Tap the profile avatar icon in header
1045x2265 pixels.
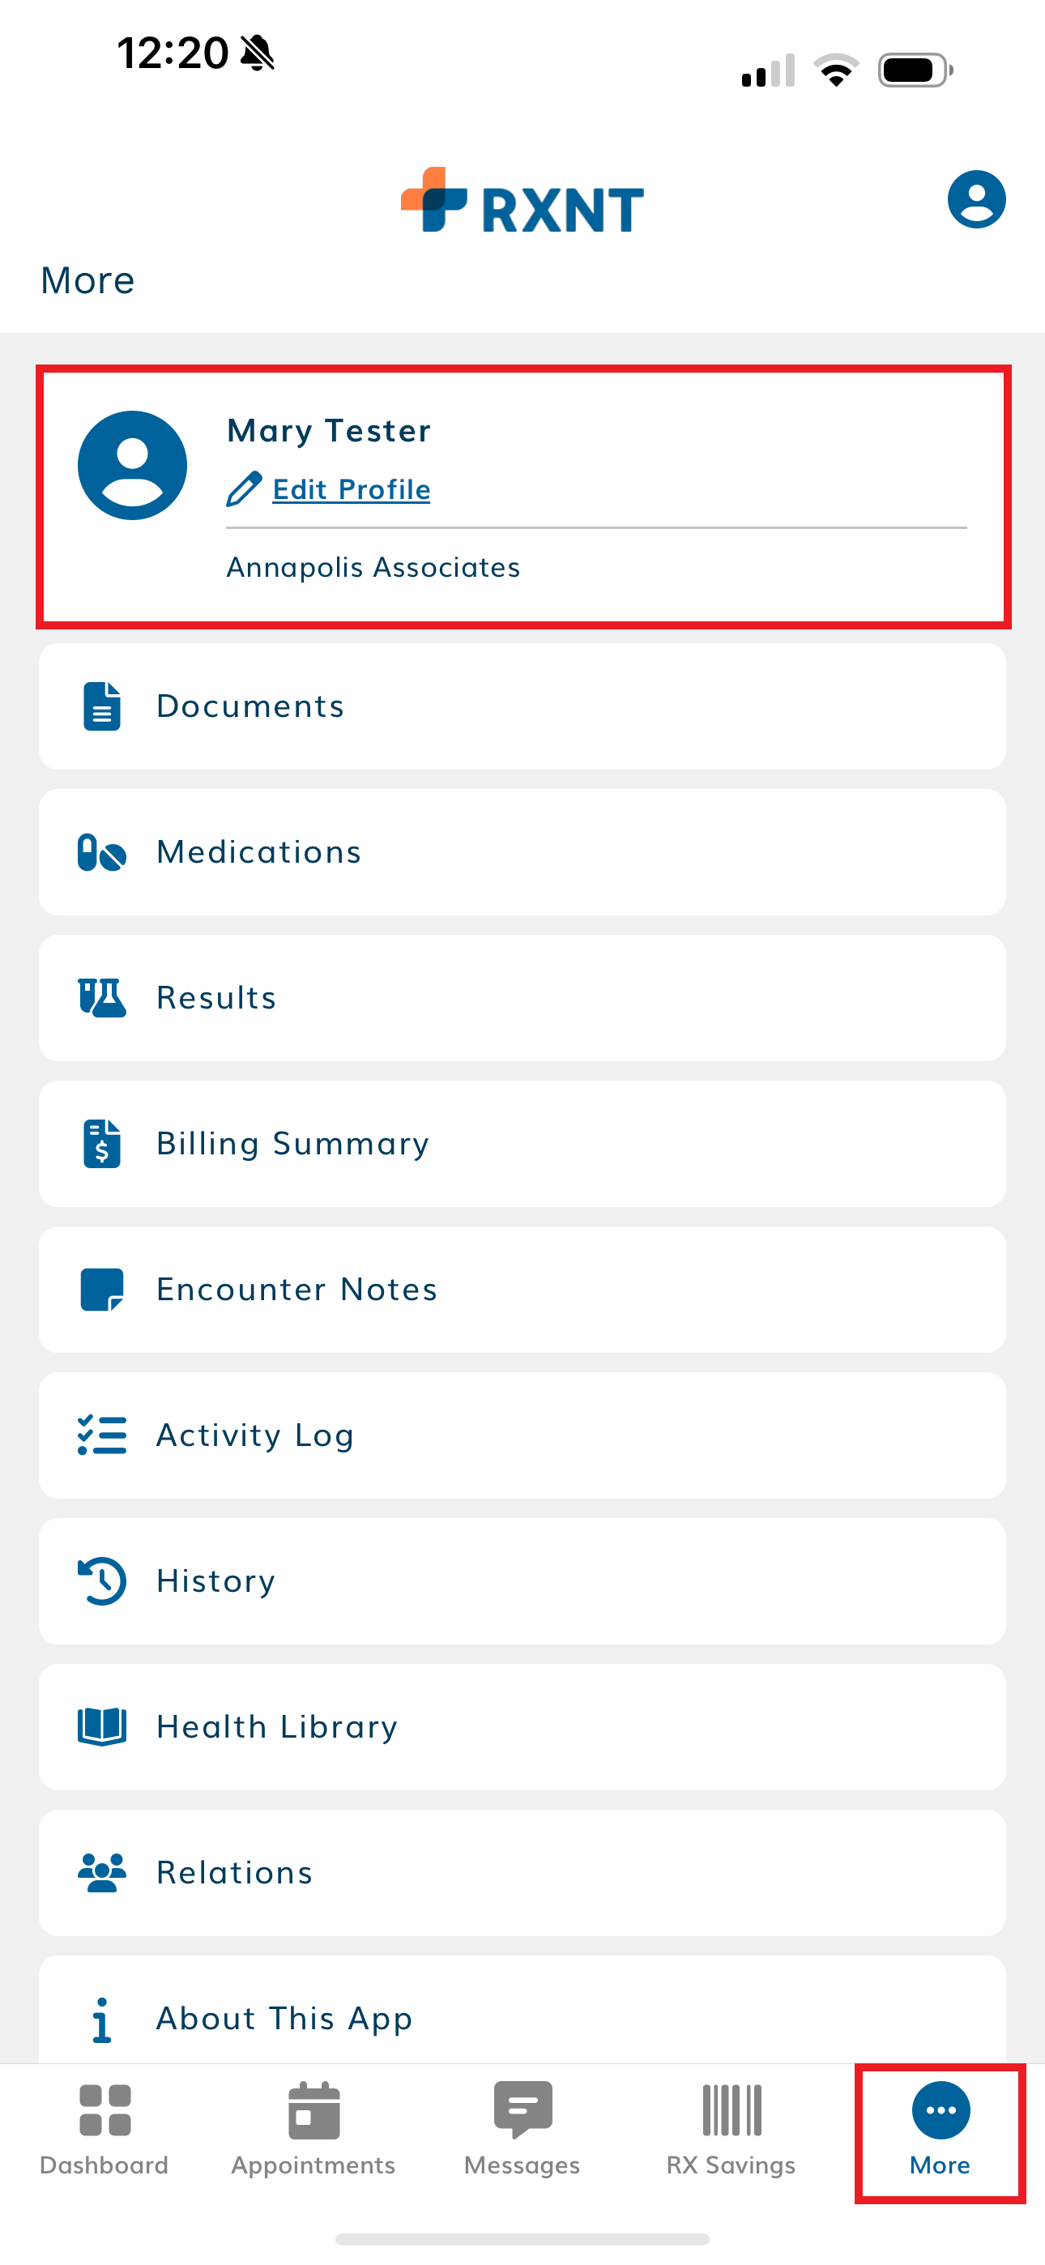tap(975, 199)
